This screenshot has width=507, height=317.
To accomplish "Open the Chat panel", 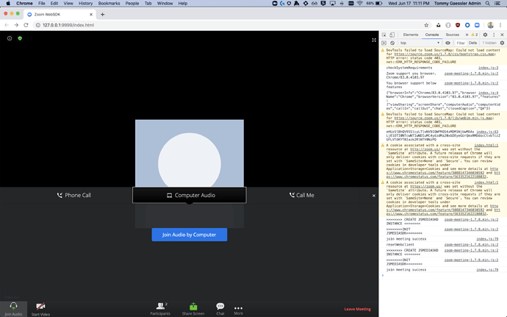I will (x=220, y=309).
